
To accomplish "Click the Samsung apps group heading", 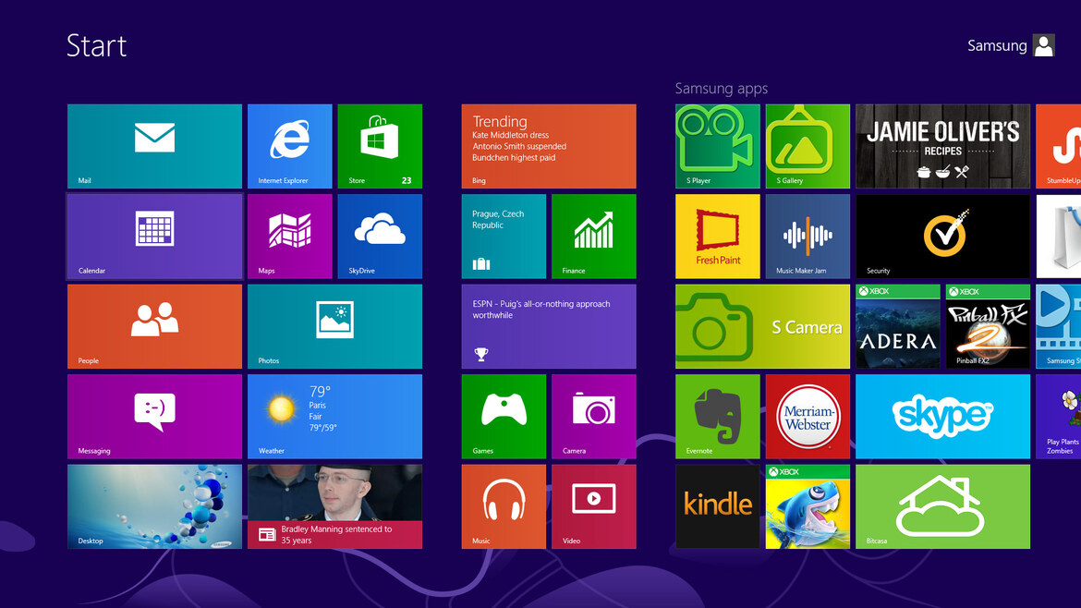I will (721, 88).
